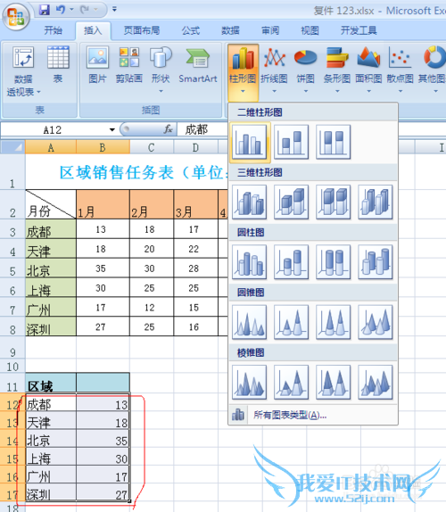The width and height of the screenshot is (446, 512).
Task: Click cell 北京 in row 14
Action: 51,439
